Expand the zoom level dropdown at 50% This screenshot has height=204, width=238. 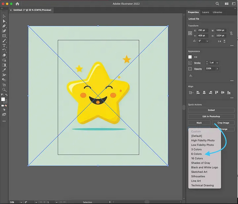tap(21, 202)
